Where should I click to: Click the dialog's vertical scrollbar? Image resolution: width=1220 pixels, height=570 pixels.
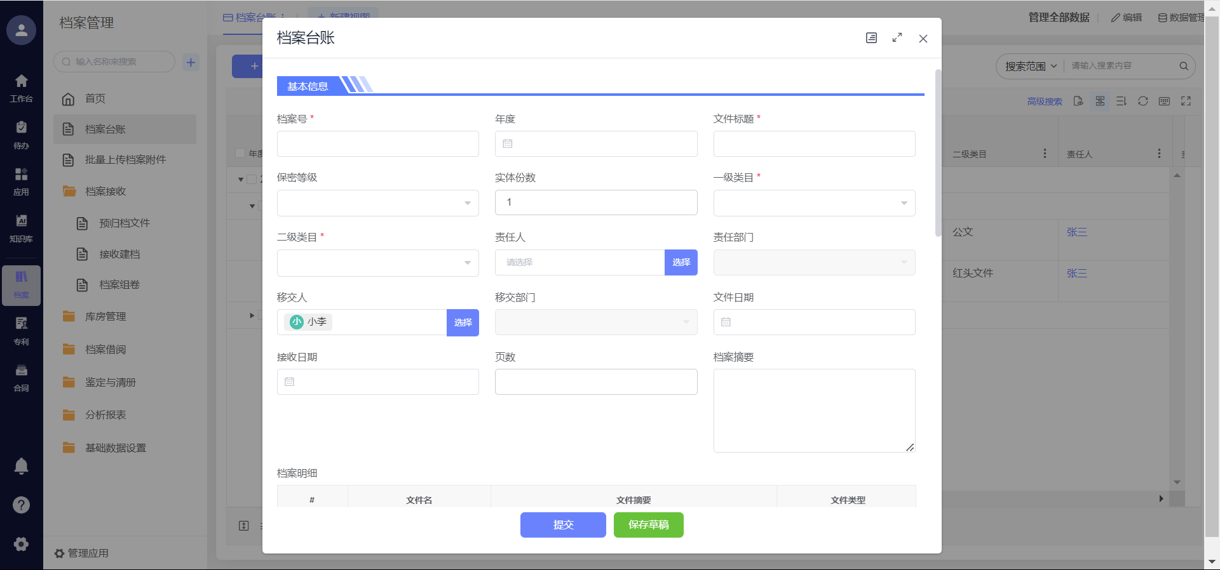click(938, 152)
